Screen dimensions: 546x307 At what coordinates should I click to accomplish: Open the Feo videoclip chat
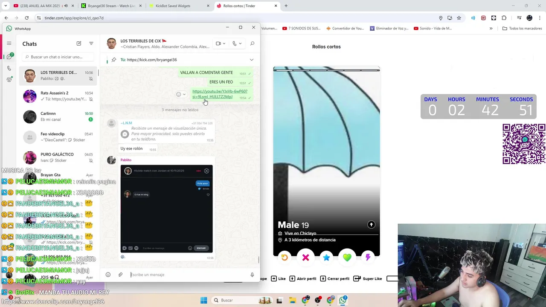(58, 137)
